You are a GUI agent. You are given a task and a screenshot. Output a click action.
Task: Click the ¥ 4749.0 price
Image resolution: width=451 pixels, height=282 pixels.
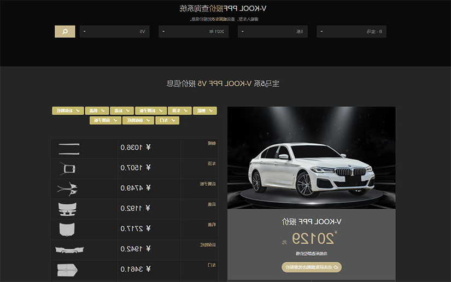click(136, 188)
